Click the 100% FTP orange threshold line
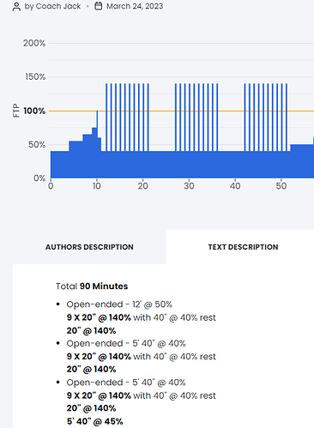The height and width of the screenshot is (428, 314). (x=181, y=111)
